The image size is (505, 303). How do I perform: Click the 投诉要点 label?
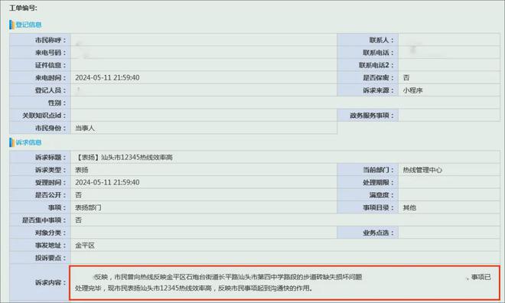click(x=50, y=258)
